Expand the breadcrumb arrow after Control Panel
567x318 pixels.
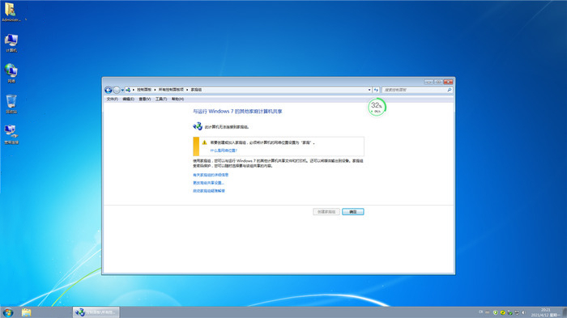[155, 90]
